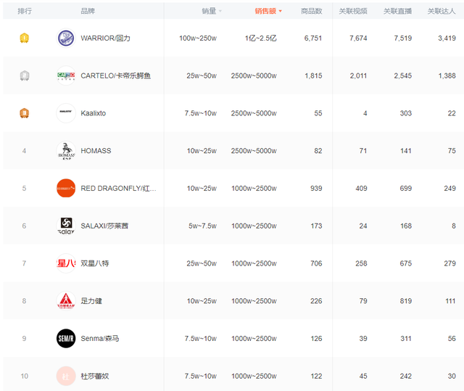Click 双星八特 product count 706
This screenshot has height=391, width=464.
pos(316,263)
